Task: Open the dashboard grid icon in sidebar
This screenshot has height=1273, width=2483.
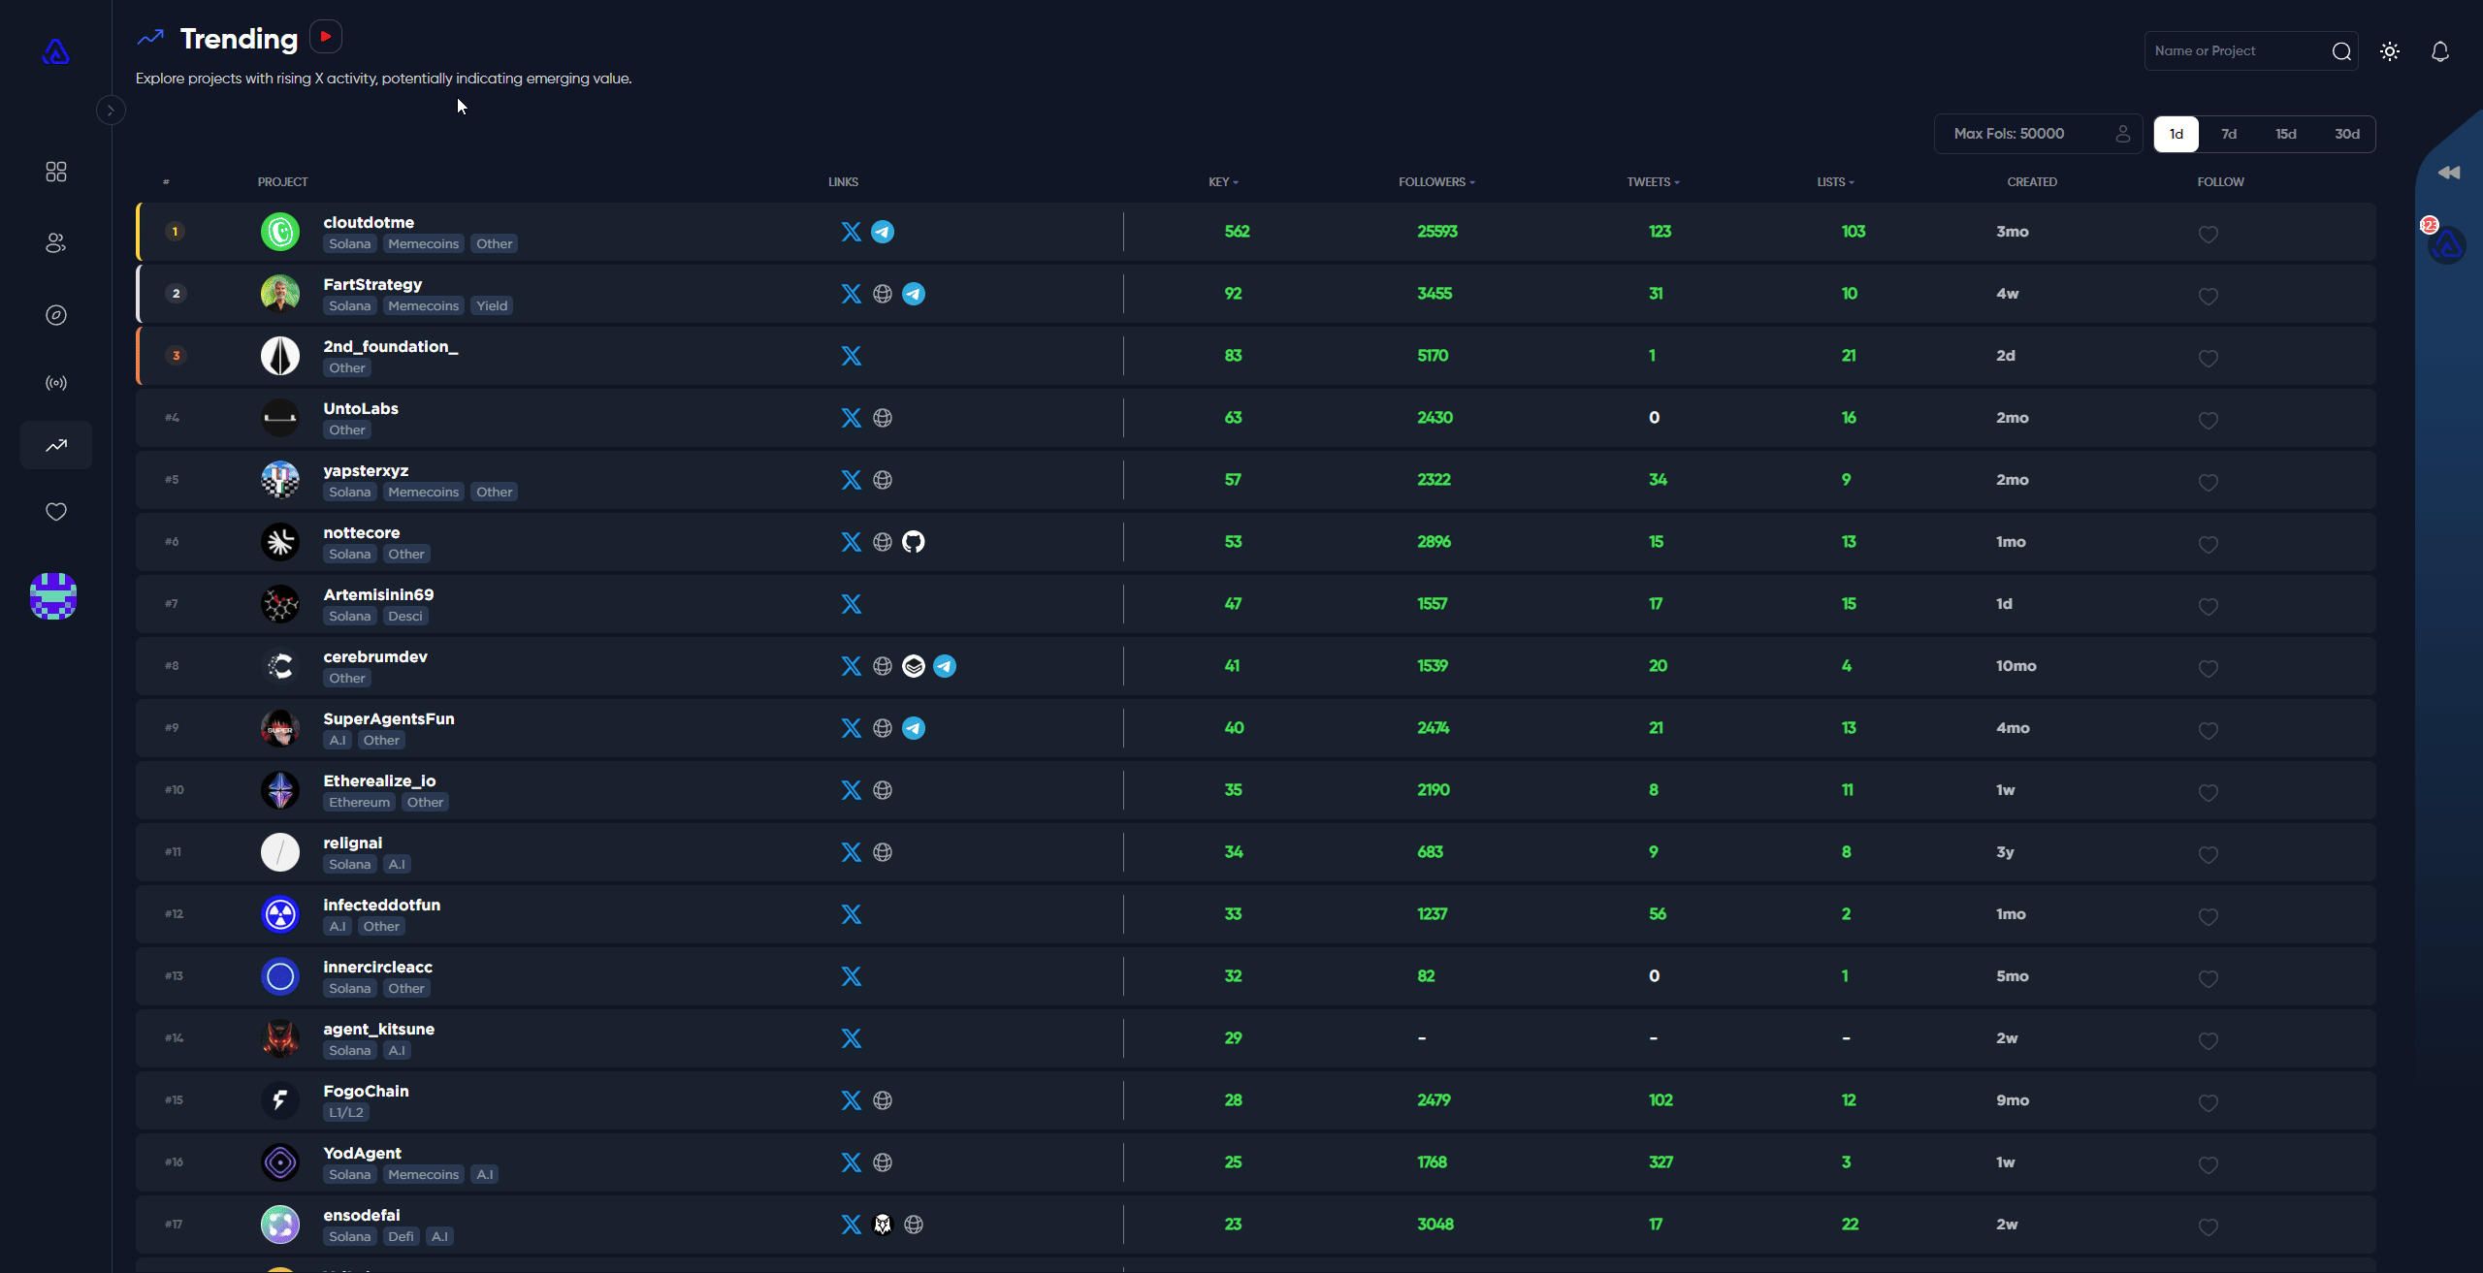Action: coord(56,172)
